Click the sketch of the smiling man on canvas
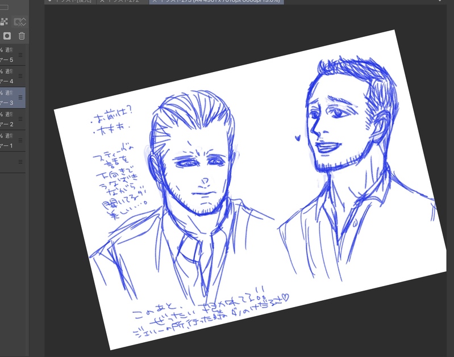The image size is (454, 357). coord(356,168)
